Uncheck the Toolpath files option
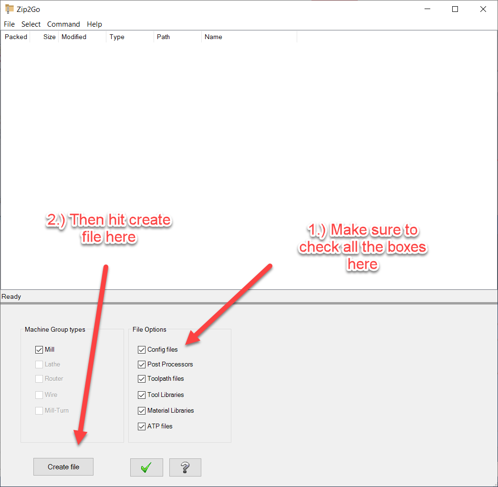 pos(142,379)
